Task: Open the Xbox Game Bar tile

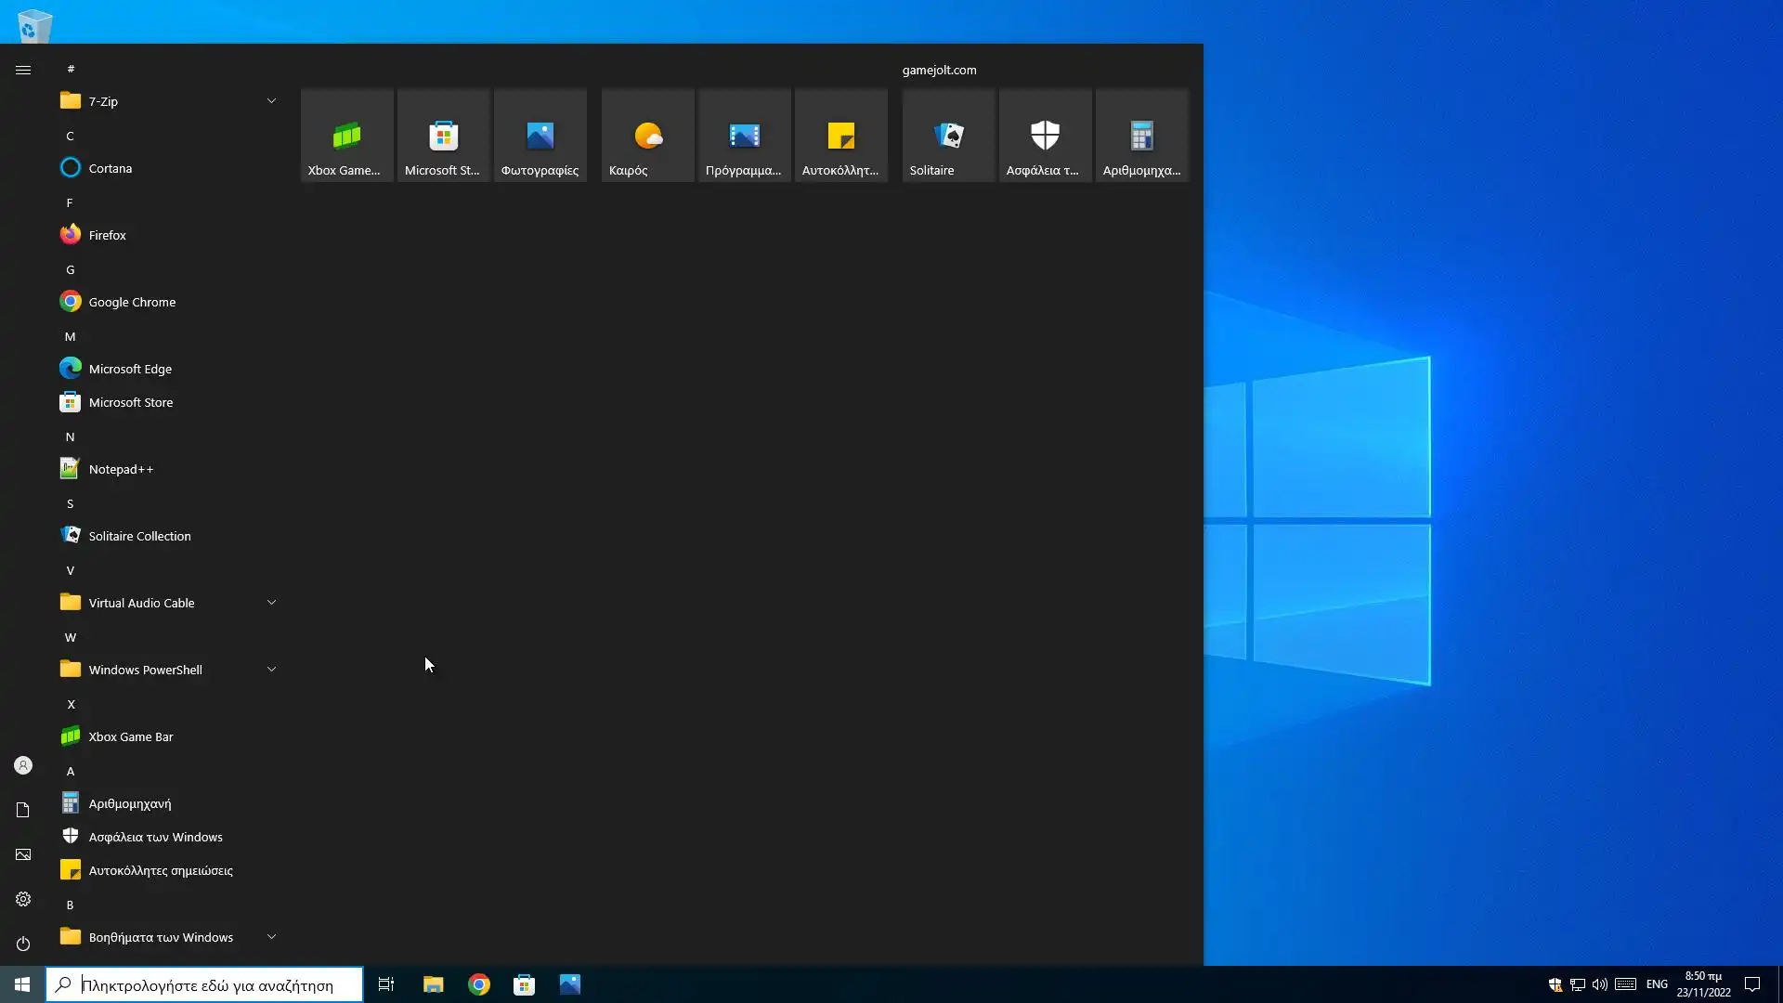Action: click(x=346, y=136)
